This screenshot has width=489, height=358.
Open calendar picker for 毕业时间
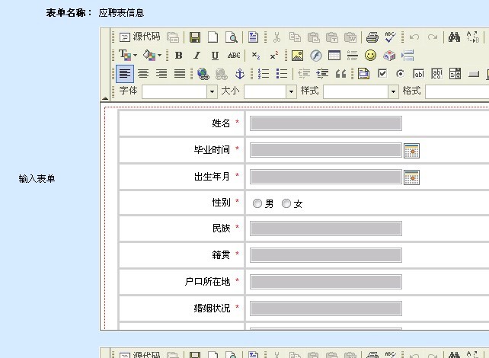(x=411, y=151)
